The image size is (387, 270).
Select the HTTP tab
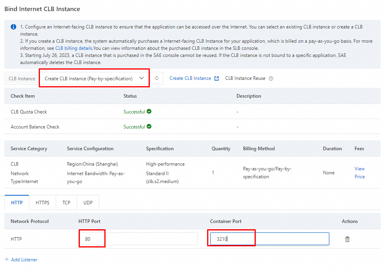(17, 202)
